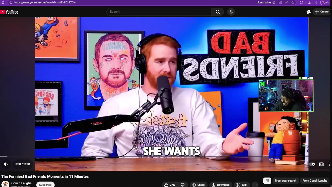
Task: Download the video
Action: coord(221,185)
